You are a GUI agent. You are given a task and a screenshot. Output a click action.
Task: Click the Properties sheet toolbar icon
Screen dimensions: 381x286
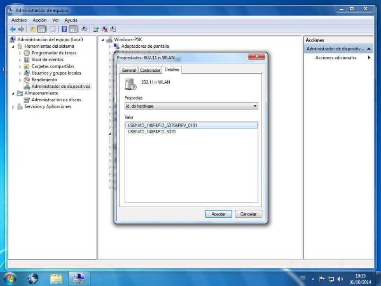click(x=52, y=29)
